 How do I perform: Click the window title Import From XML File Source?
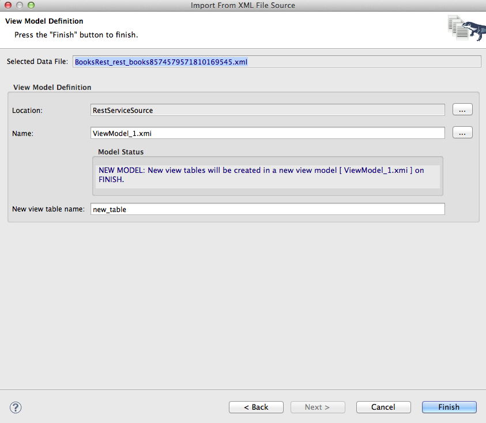(243, 5)
